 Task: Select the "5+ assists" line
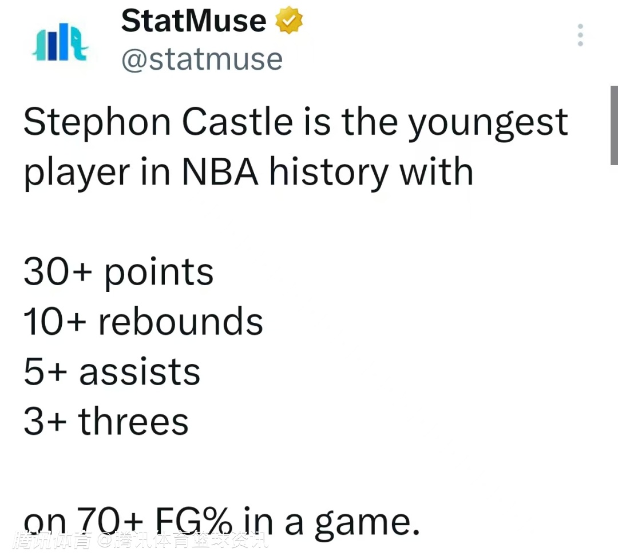112,371
